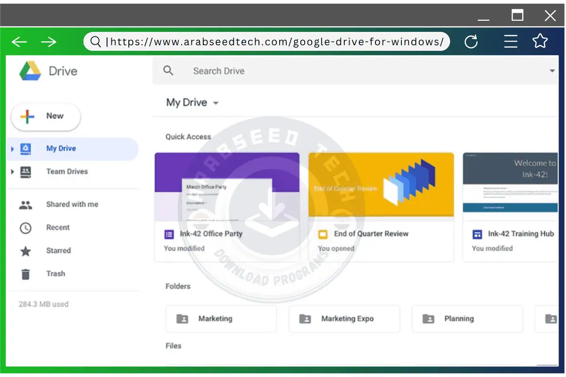Click the New button
Image resolution: width=566 pixels, height=377 pixels.
45,115
